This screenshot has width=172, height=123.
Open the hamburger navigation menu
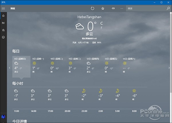(3, 8)
